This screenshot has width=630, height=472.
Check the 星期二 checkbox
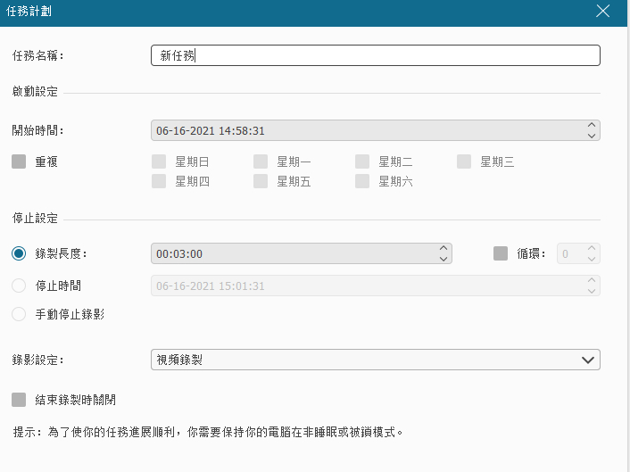362,161
